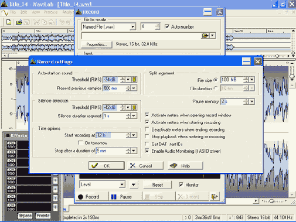Viewport: 296px width, 222px height.
Task: Toggle Enable Audio Monitoring checkbox
Action: pyautogui.click(x=147, y=151)
